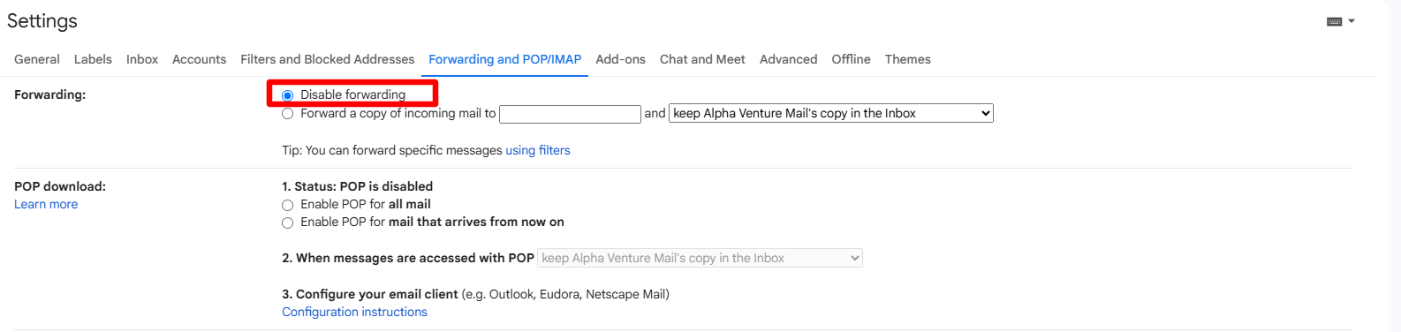Go to the Offline tab
This screenshot has height=332, width=1401.
coord(851,59)
